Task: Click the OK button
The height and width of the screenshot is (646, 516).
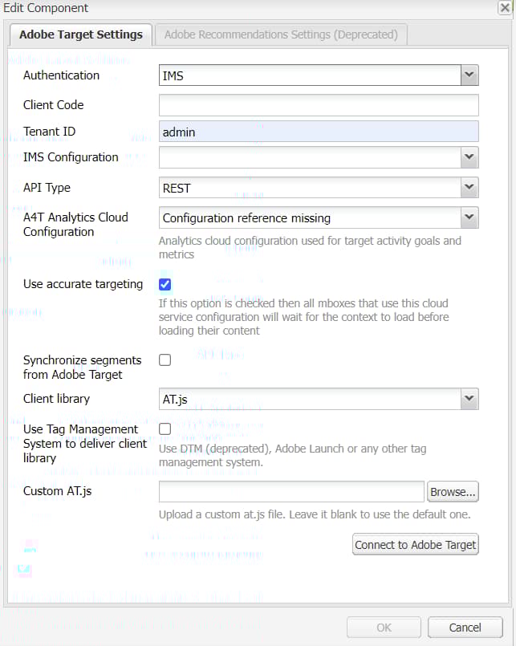Action: pos(384,627)
